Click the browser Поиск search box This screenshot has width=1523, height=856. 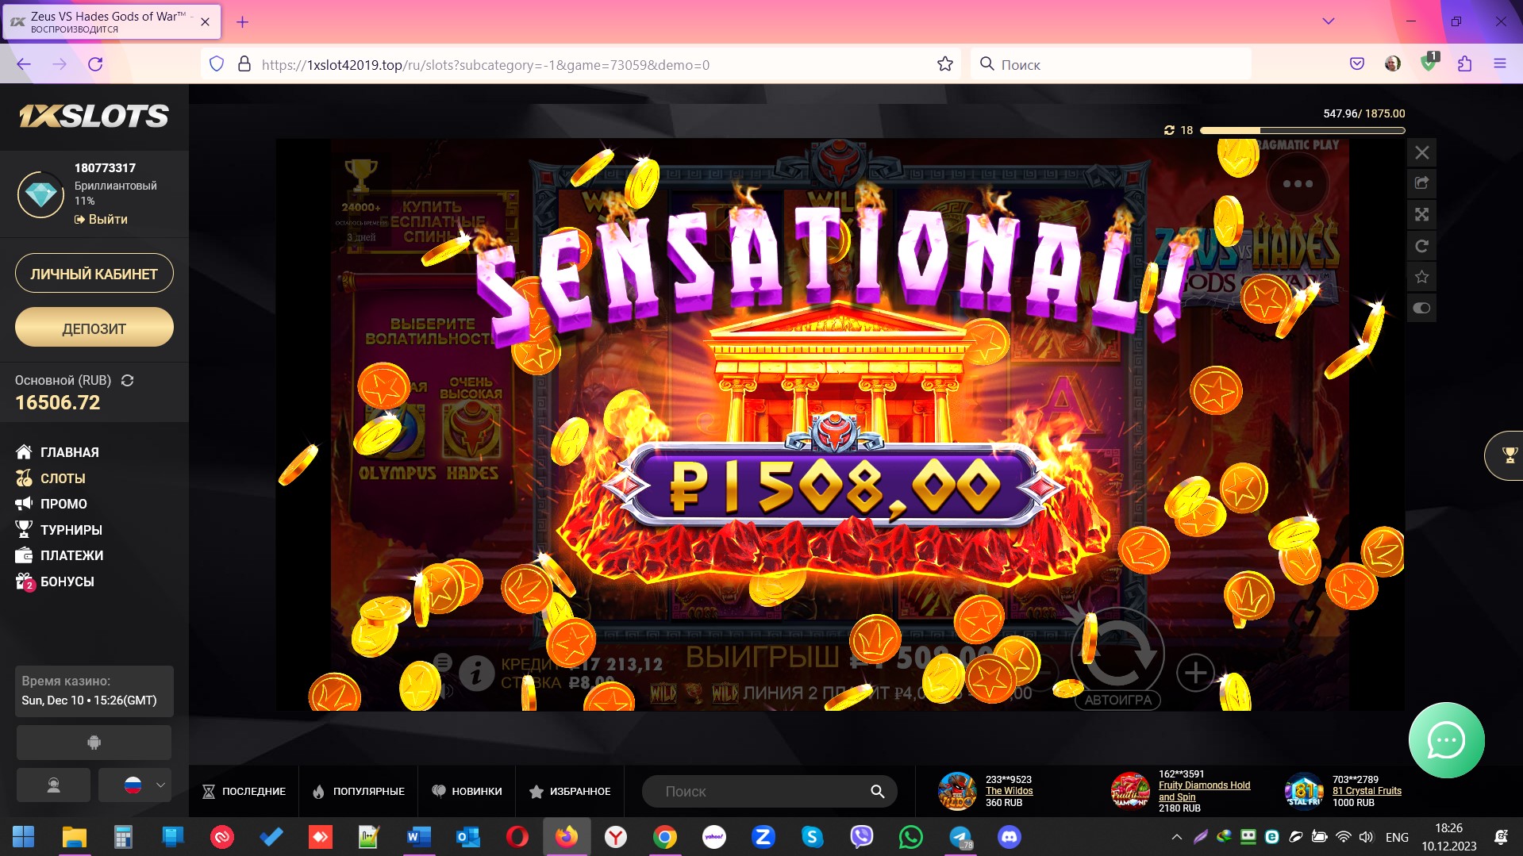point(1111,64)
